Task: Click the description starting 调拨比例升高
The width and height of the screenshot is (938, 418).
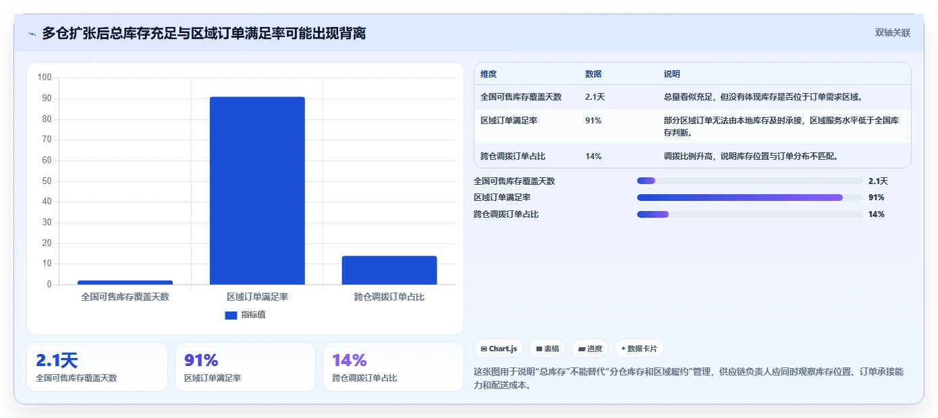Action: [751, 156]
